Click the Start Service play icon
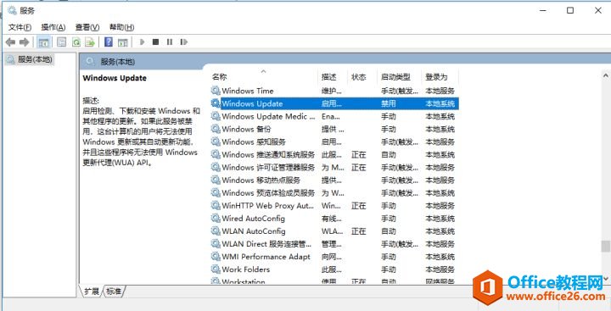 (x=143, y=42)
